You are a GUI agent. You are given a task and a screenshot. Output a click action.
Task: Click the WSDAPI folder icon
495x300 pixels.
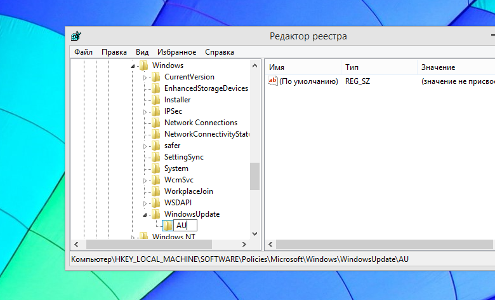point(155,203)
